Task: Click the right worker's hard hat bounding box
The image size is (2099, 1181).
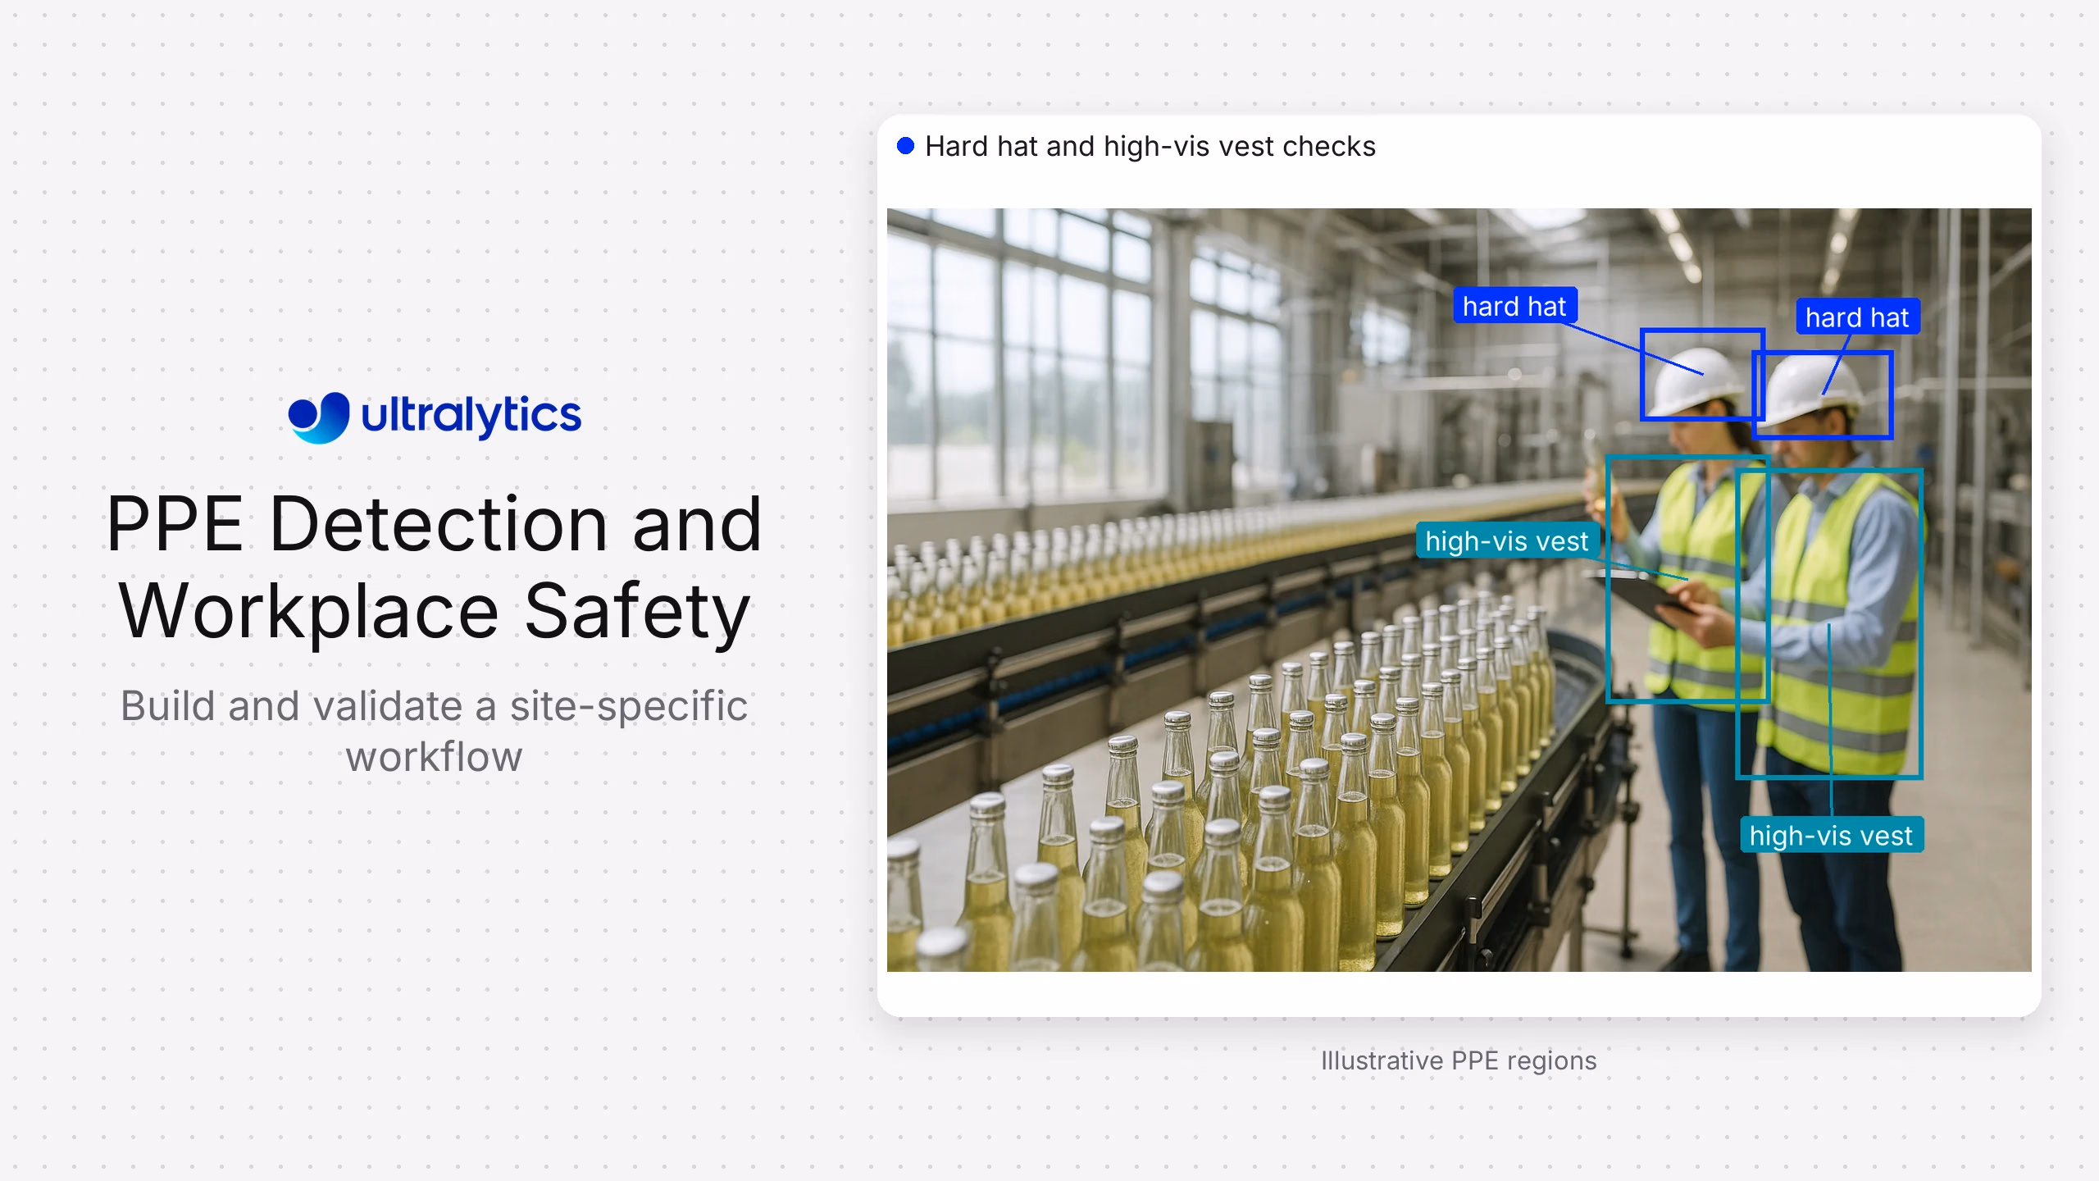Action: click(1822, 394)
